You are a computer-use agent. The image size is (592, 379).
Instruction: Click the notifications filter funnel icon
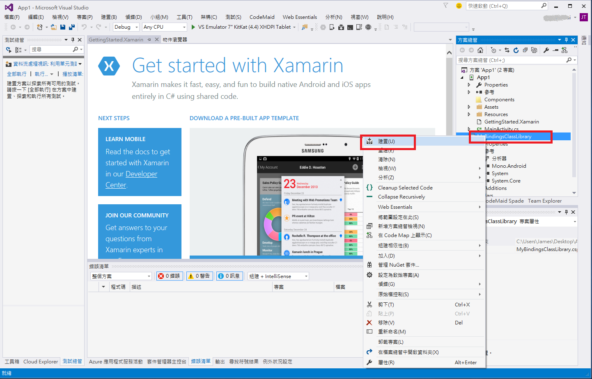[x=445, y=6]
